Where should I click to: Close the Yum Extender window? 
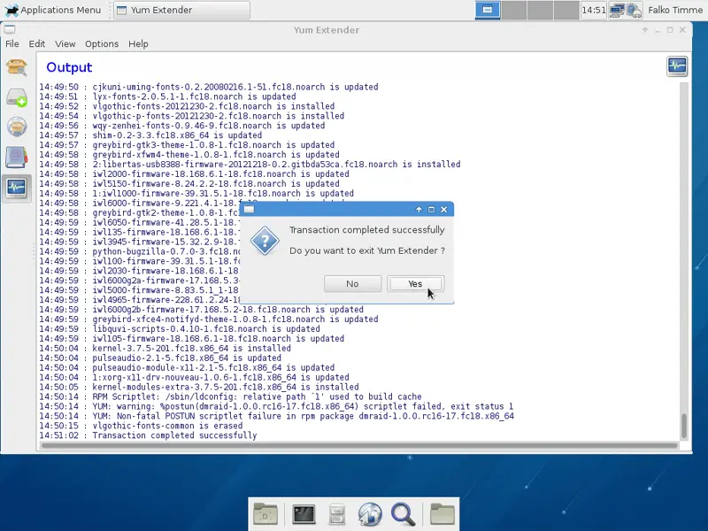click(x=682, y=30)
